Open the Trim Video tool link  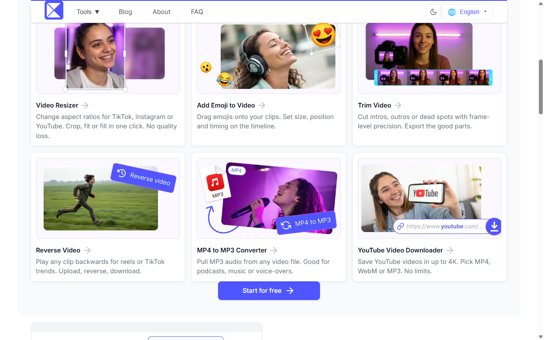tap(374, 105)
